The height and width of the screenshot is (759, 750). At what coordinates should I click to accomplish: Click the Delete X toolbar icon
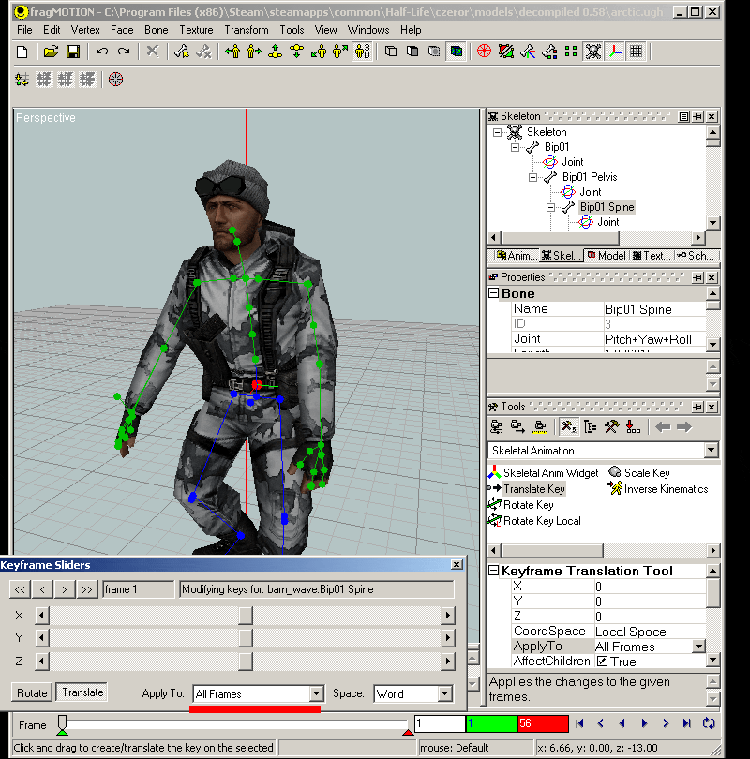(x=153, y=52)
